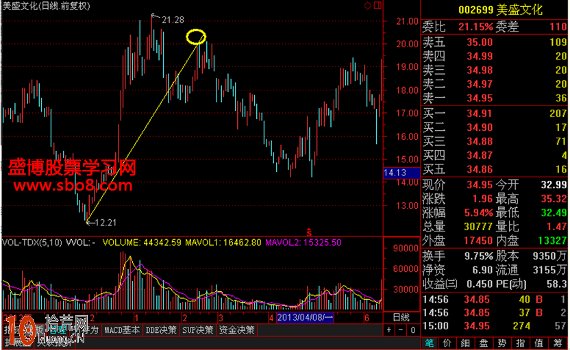Click the 委差 value 110
Viewport: 570px width, 350px height.
(558, 27)
